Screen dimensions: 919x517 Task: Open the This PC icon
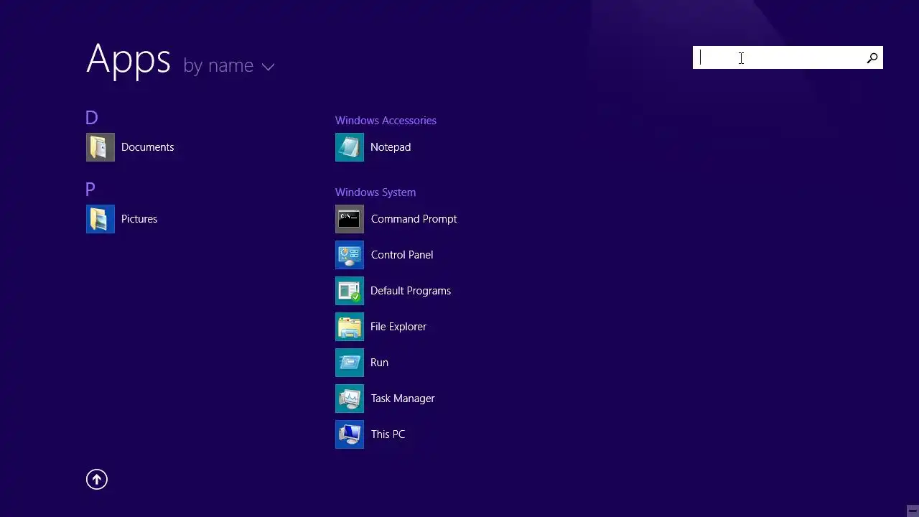click(350, 434)
